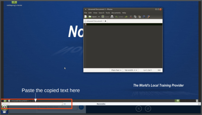
Task: Click the keyboard icon beside Clipboard field
Action: click(65, 104)
